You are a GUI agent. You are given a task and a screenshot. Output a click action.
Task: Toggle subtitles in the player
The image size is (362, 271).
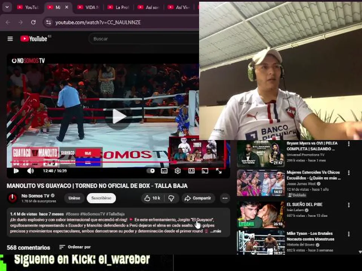click(164, 171)
